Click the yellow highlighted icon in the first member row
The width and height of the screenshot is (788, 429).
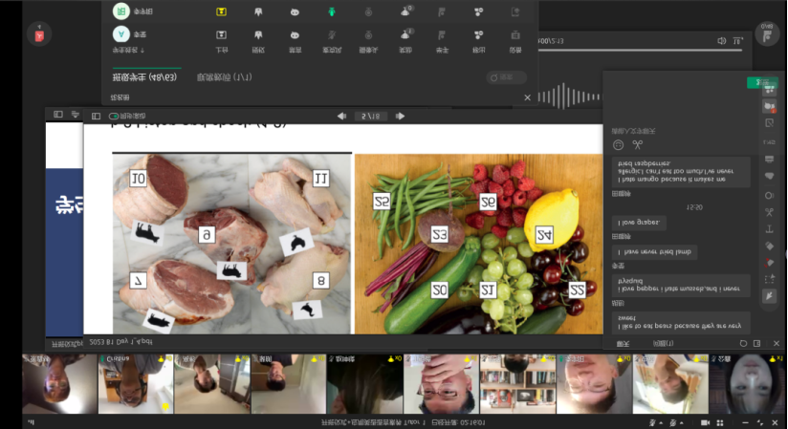click(221, 12)
